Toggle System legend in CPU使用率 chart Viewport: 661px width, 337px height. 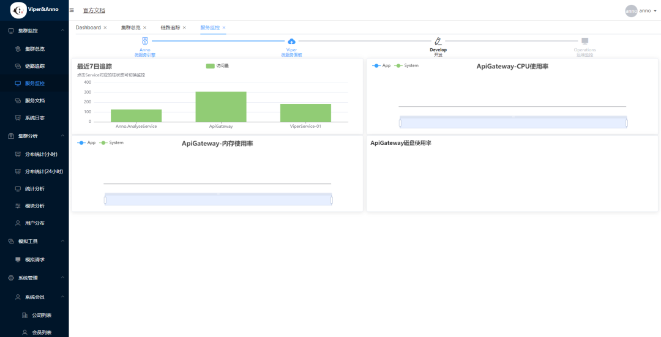[406, 65]
